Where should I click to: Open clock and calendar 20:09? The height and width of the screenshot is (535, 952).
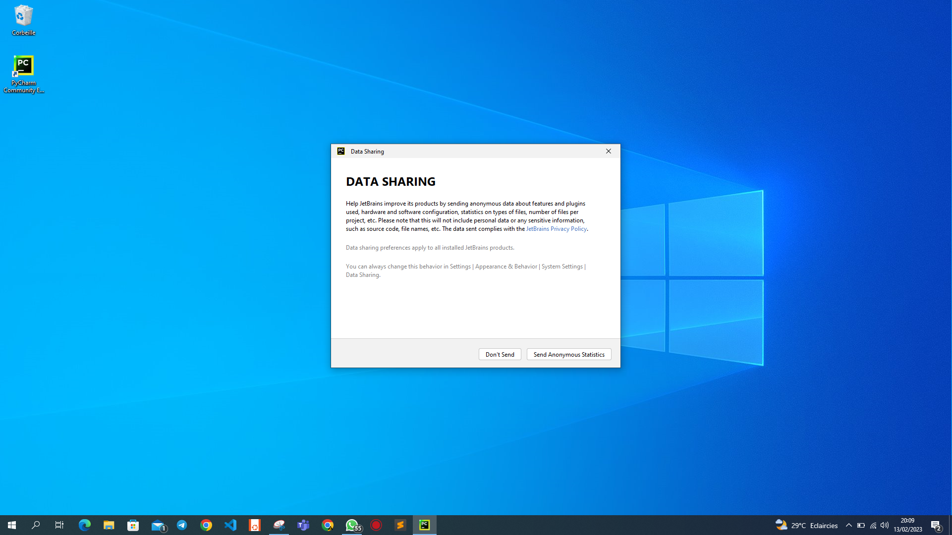907,525
